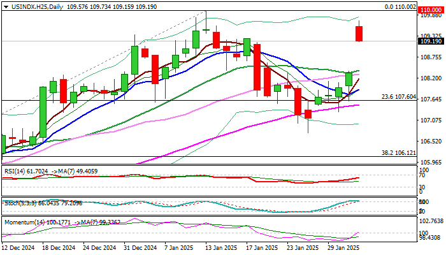
Task: Click the 18 Dec 2024 date marker
Action: [x=59, y=248]
